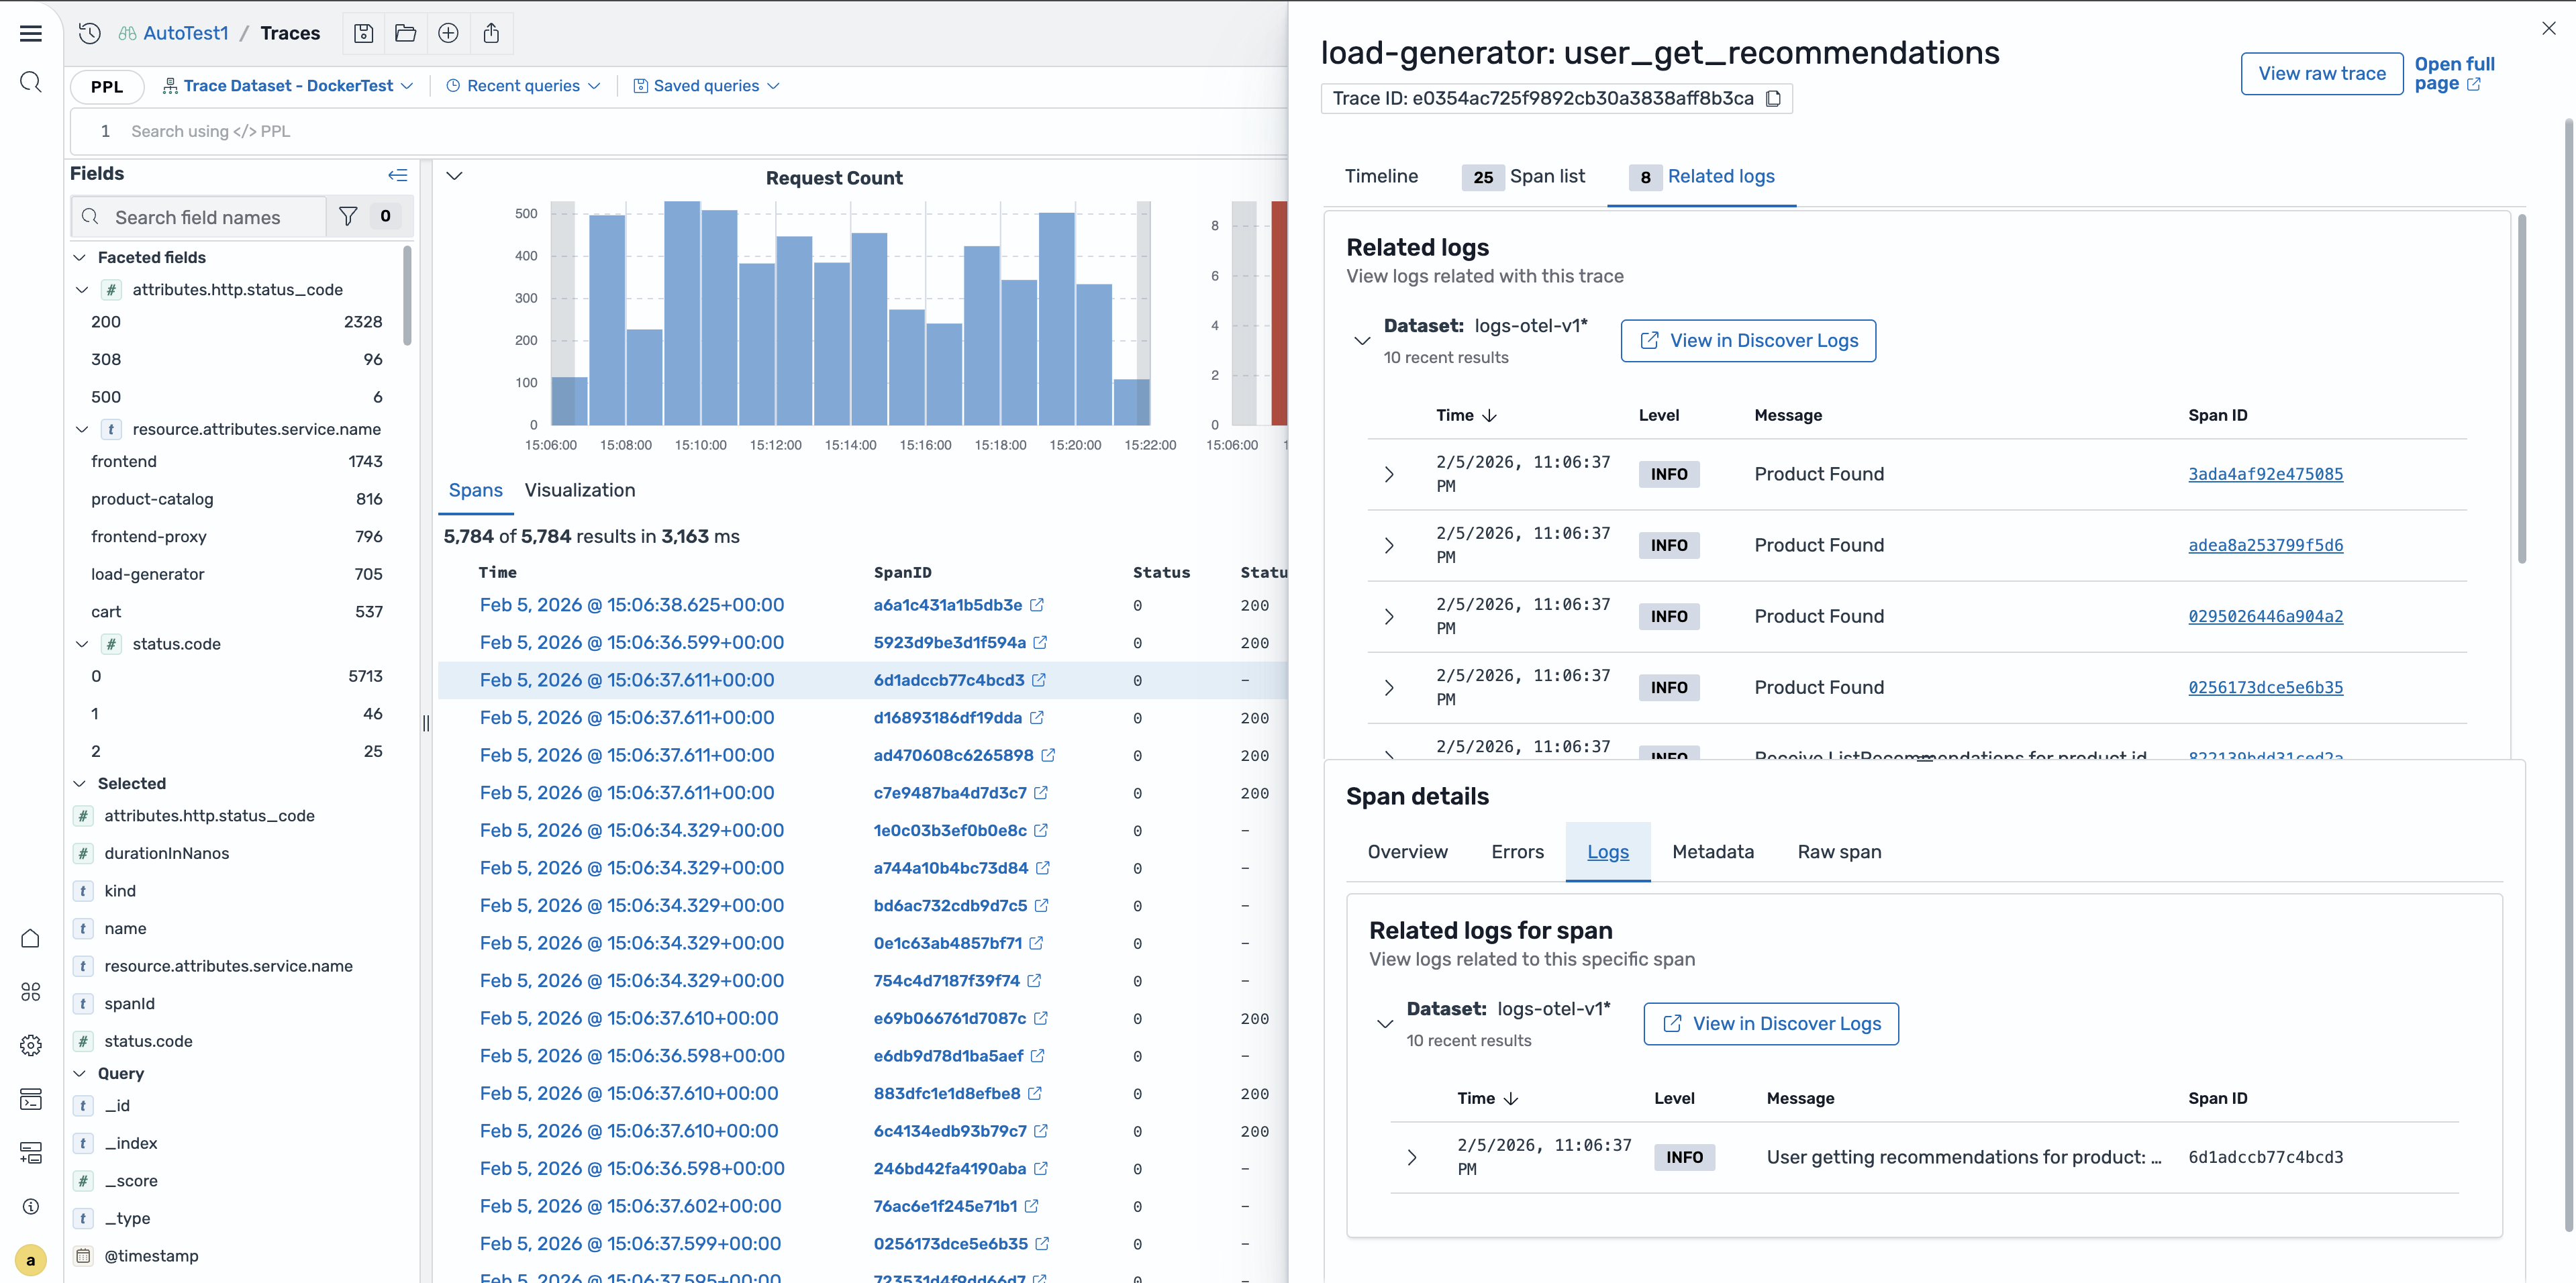
Task: Open span ID link 3ada4af92e475085
Action: [2265, 474]
